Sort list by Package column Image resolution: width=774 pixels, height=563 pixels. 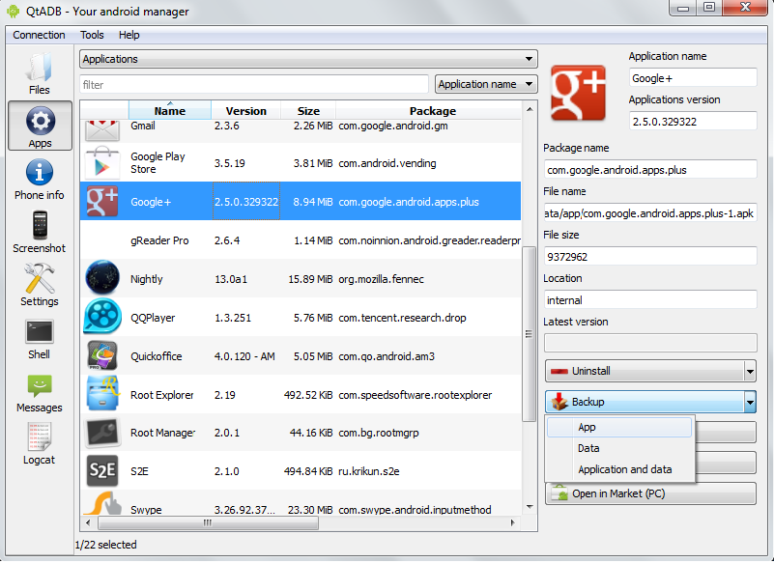[x=428, y=110]
